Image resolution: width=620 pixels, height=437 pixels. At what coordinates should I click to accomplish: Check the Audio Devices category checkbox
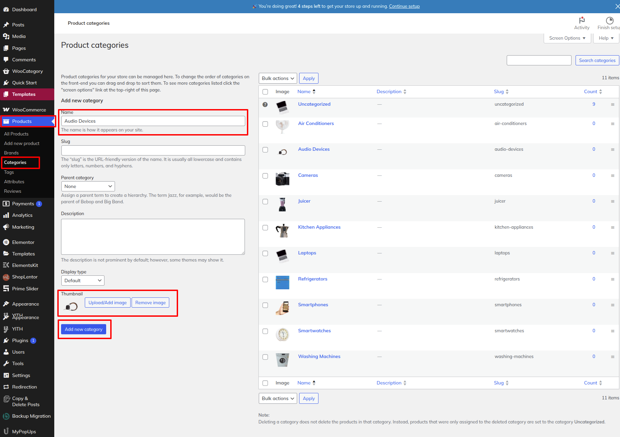pyautogui.click(x=265, y=150)
